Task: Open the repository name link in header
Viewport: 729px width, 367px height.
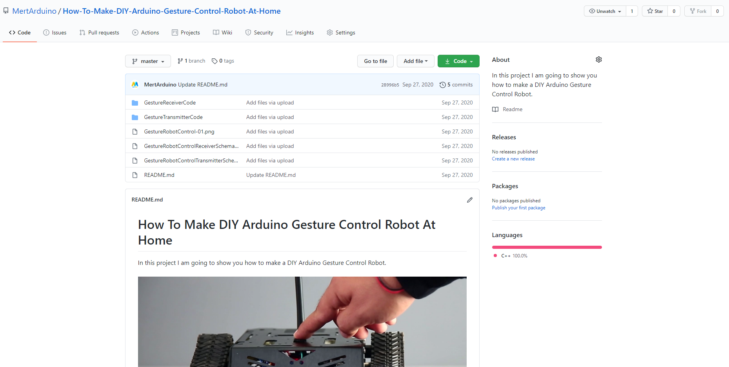Action: pos(172,11)
